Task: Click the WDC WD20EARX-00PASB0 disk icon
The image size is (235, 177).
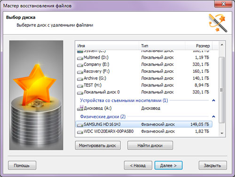Action: click(x=80, y=132)
